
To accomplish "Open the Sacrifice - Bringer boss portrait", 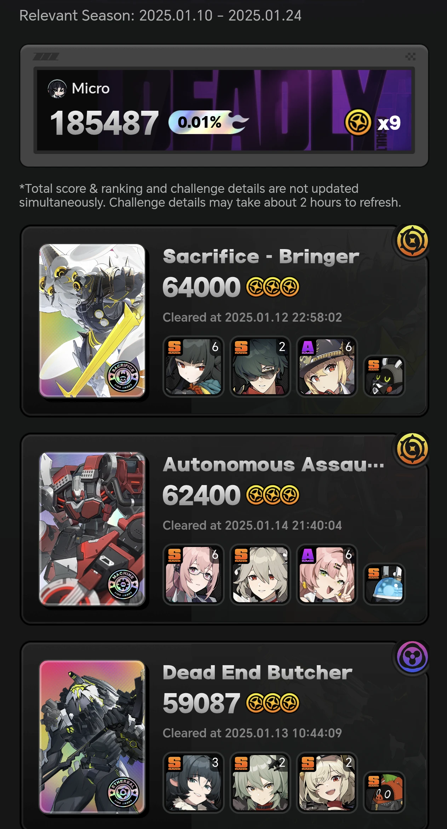I will (x=92, y=321).
